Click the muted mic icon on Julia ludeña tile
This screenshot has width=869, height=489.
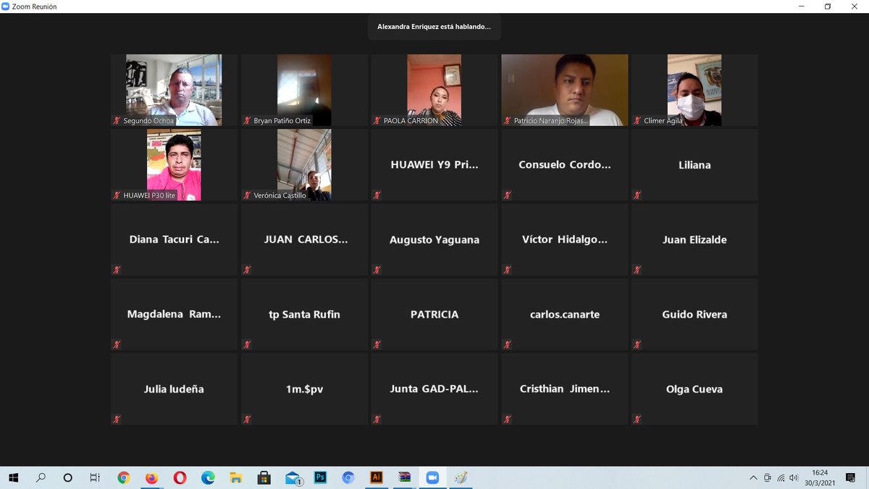117,419
